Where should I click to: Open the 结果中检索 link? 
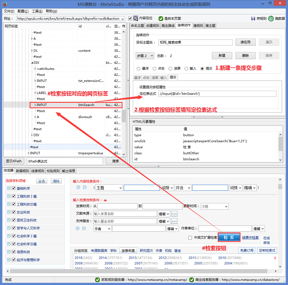[x=250, y=238]
